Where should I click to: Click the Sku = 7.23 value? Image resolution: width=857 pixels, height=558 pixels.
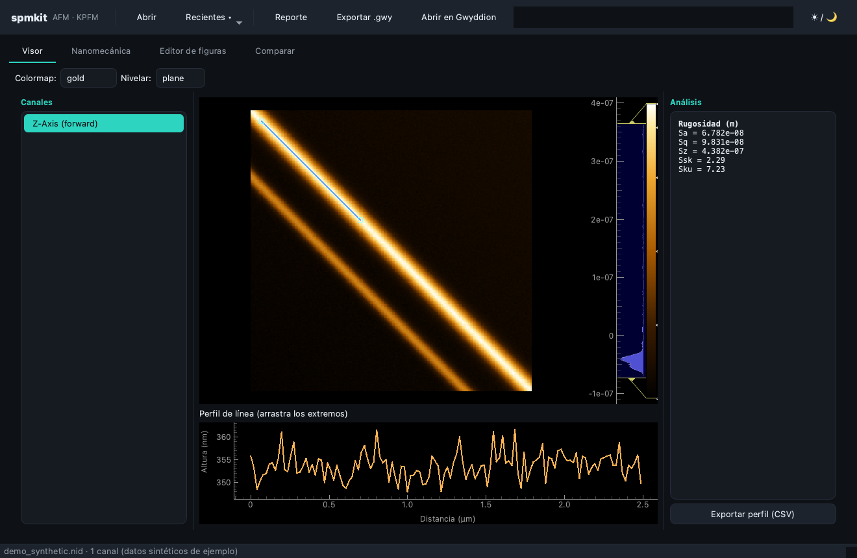pos(702,169)
